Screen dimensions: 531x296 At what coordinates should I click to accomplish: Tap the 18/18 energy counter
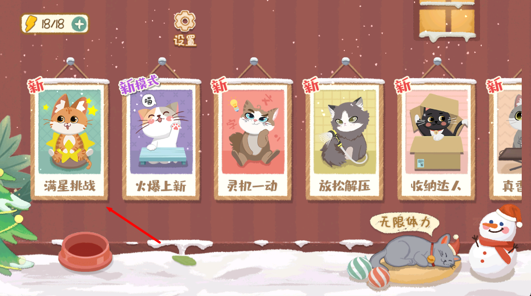[x=53, y=24]
